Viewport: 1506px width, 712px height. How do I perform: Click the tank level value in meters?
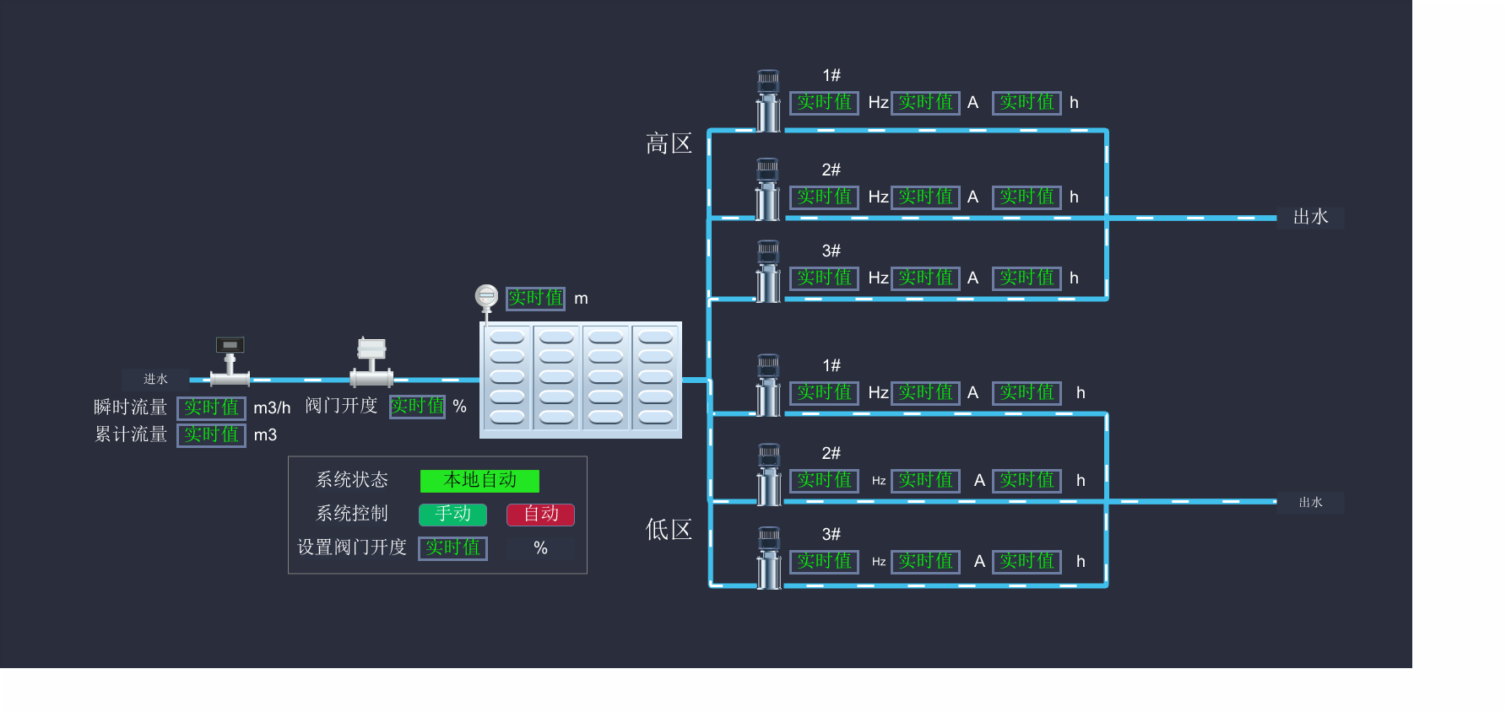tap(535, 298)
